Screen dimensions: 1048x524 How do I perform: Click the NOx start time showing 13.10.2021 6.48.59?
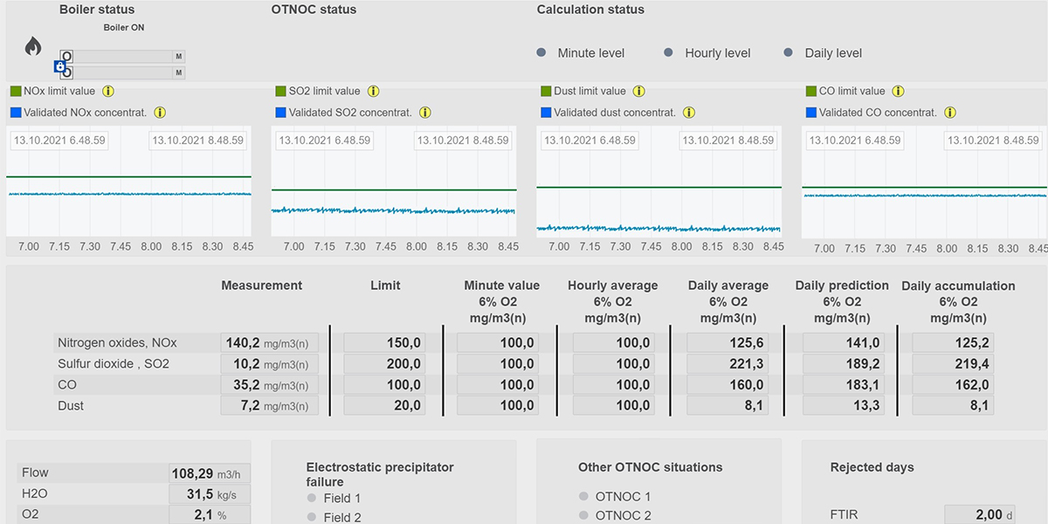58,140
